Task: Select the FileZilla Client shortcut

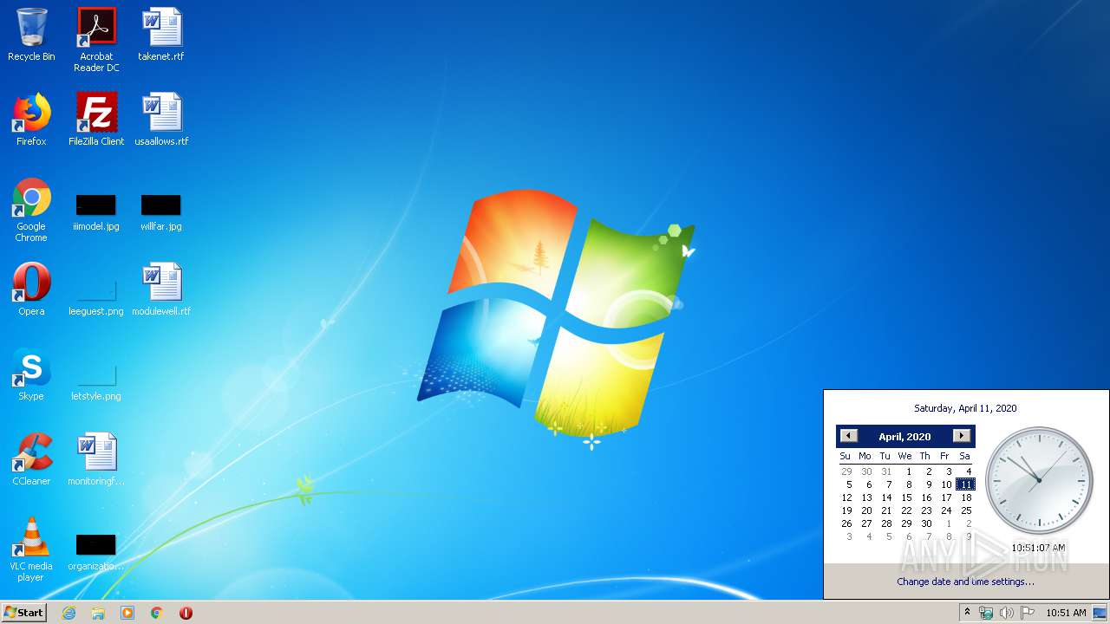Action: pyautogui.click(x=96, y=120)
